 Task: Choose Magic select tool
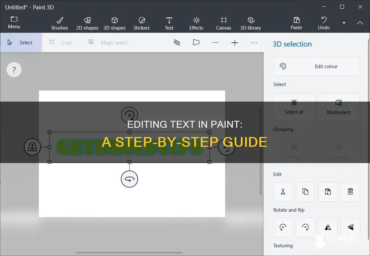108,43
